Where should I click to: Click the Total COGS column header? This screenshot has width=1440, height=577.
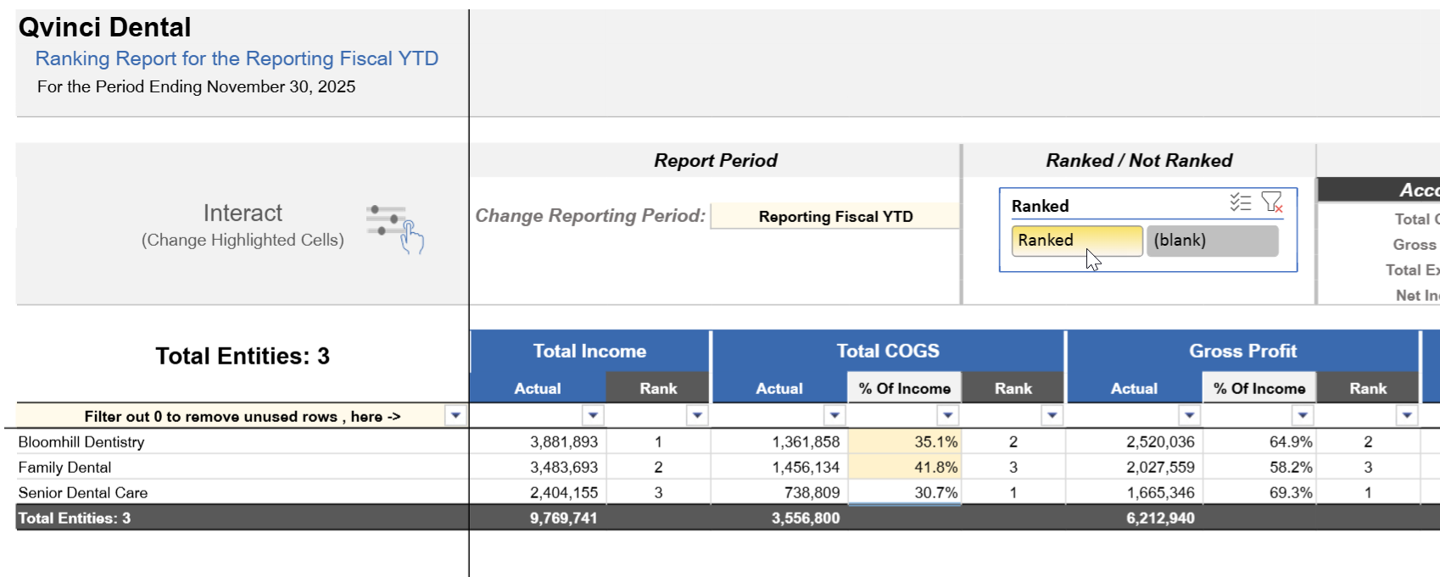pos(887,351)
